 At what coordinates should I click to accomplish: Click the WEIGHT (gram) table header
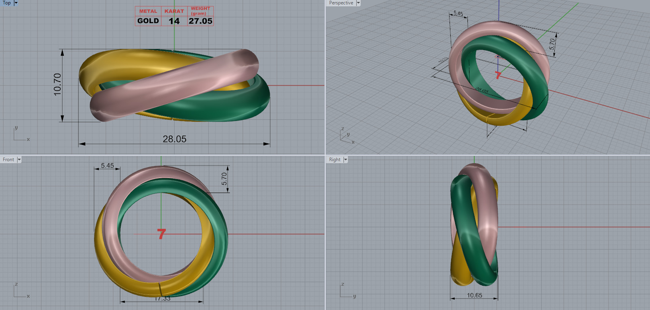pyautogui.click(x=200, y=11)
